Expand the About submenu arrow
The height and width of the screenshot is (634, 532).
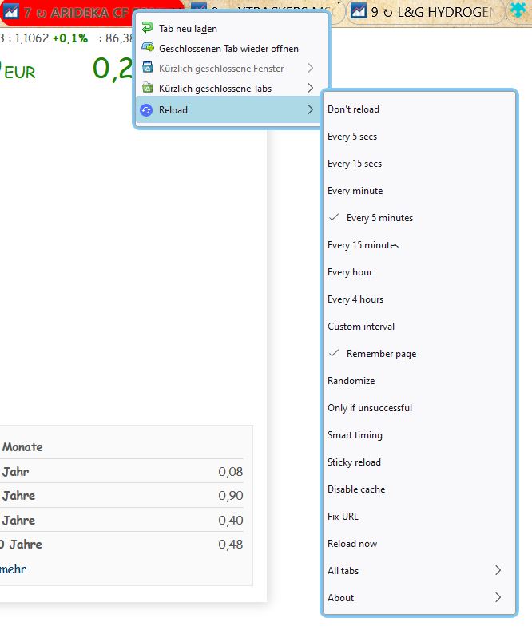(498, 598)
